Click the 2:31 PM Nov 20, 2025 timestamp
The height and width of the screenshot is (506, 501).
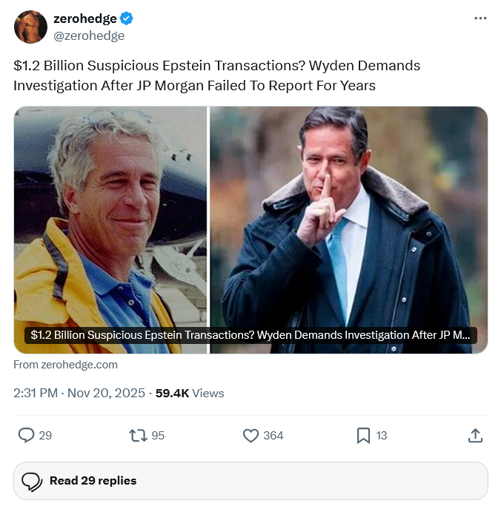tap(79, 394)
